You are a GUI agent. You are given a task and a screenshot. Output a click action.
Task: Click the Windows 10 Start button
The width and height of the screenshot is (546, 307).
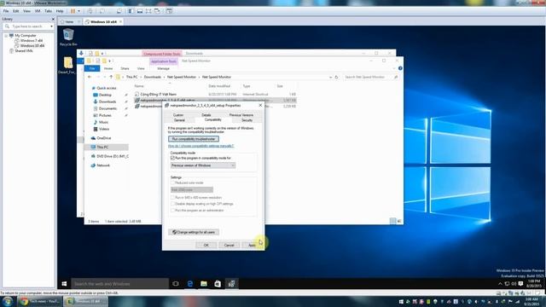point(64,284)
